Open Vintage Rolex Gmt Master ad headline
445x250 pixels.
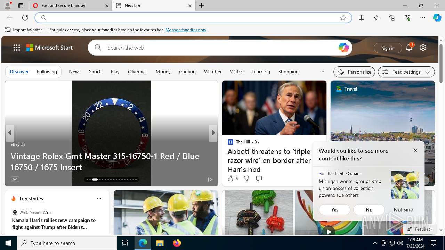[x=105, y=161]
